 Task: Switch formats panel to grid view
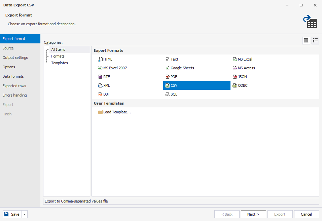(x=306, y=40)
